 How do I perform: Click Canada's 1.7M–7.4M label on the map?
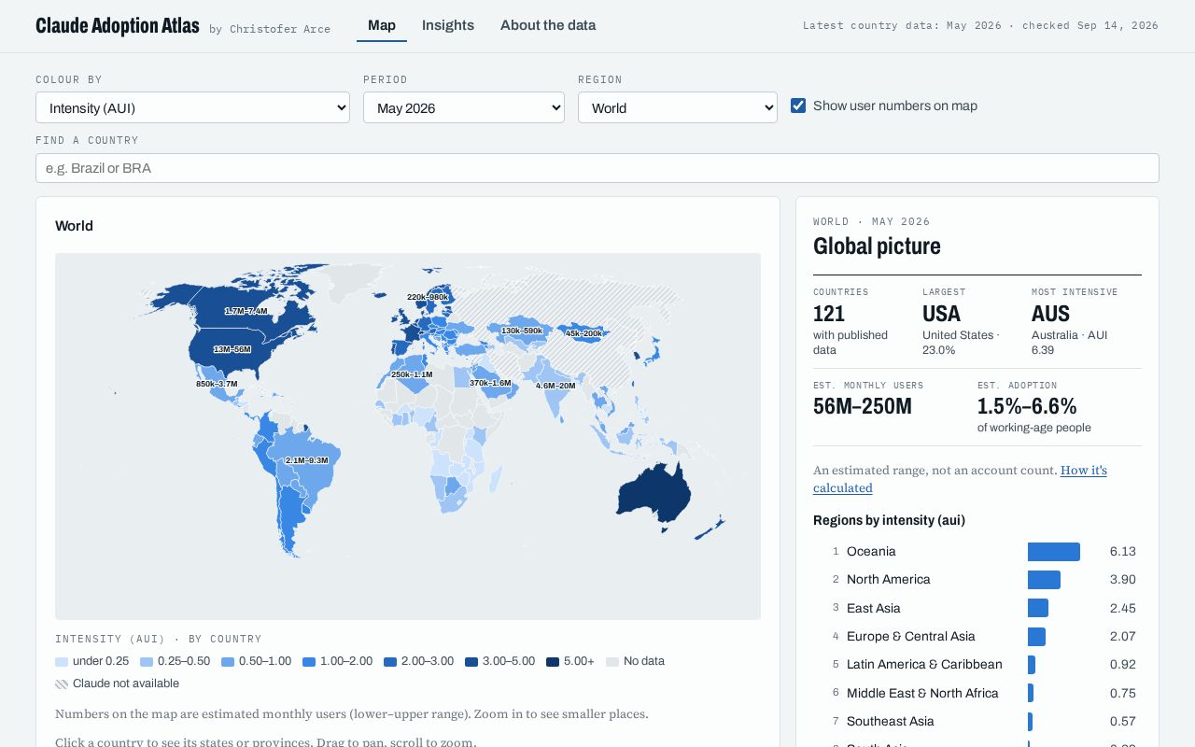click(246, 311)
